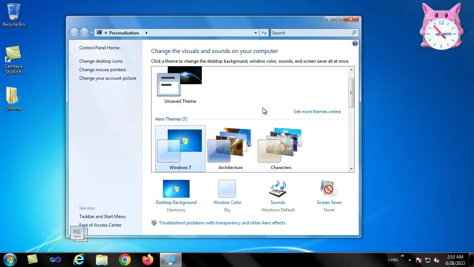Click the Desktop Background link text
This screenshot has width=474, height=267.
pyautogui.click(x=176, y=202)
